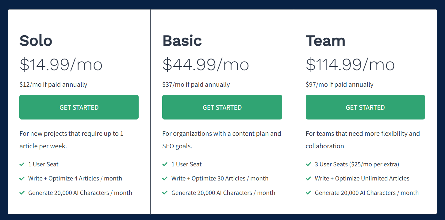Select the Solo plan heading

coord(36,41)
